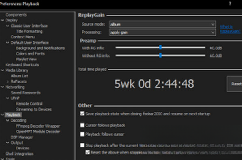
Task: Expand the ReFacets tree node
Action: pyautogui.click(x=8, y=81)
